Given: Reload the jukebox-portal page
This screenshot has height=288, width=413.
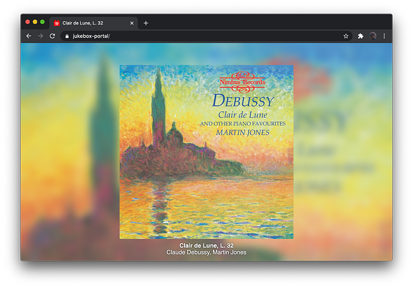Looking at the screenshot, I should coord(52,36).
